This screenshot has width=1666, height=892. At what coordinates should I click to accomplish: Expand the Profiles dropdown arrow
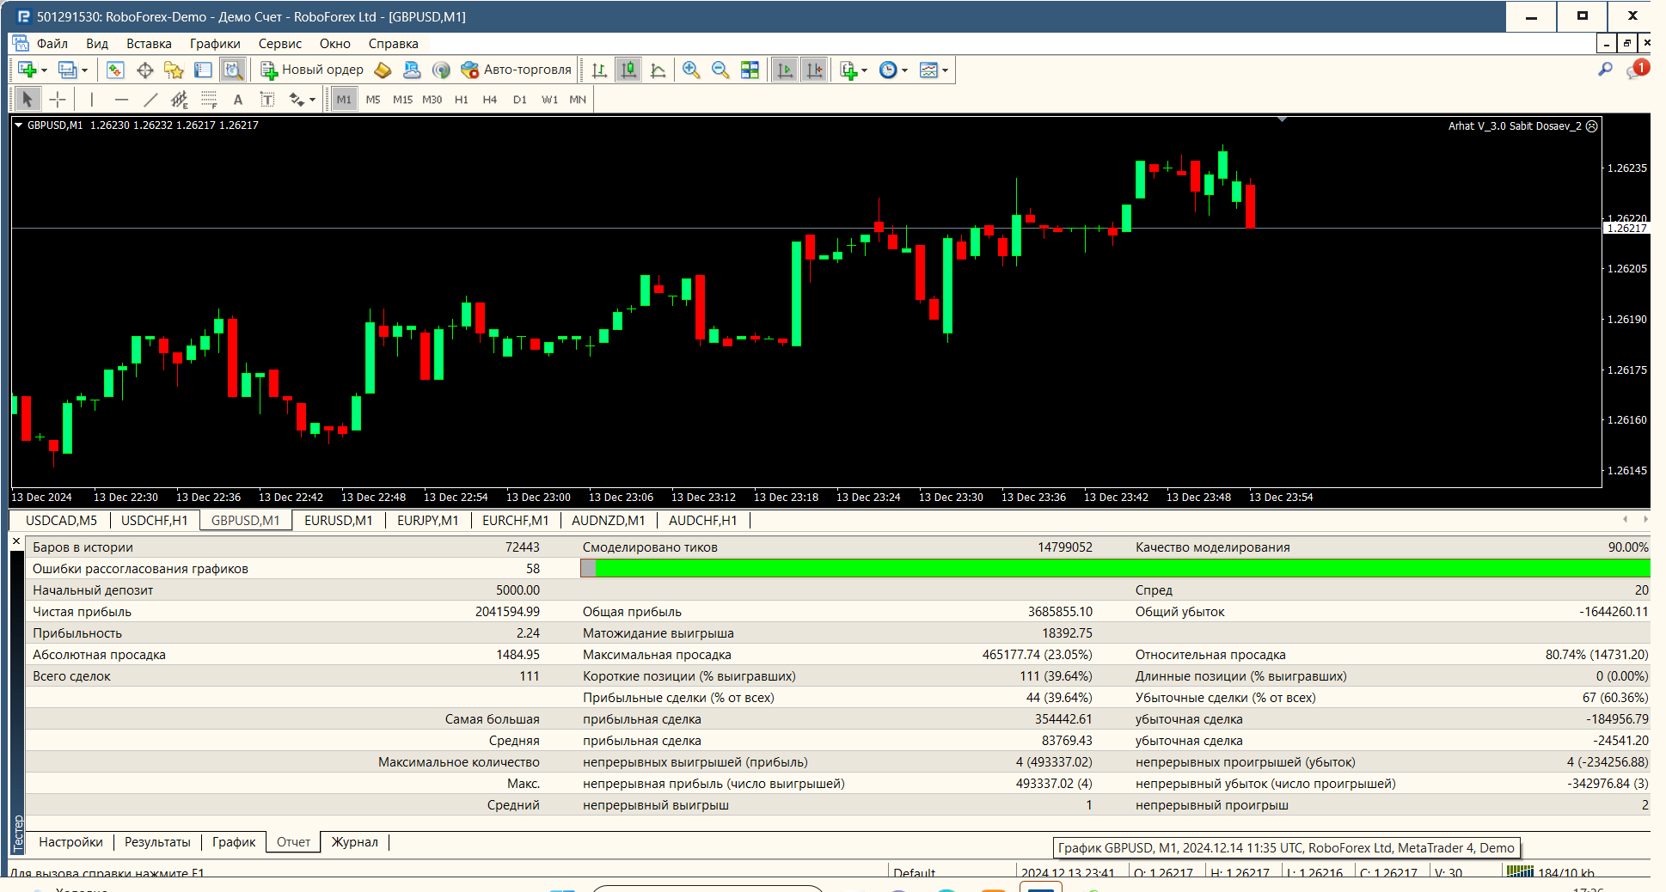[x=84, y=70]
